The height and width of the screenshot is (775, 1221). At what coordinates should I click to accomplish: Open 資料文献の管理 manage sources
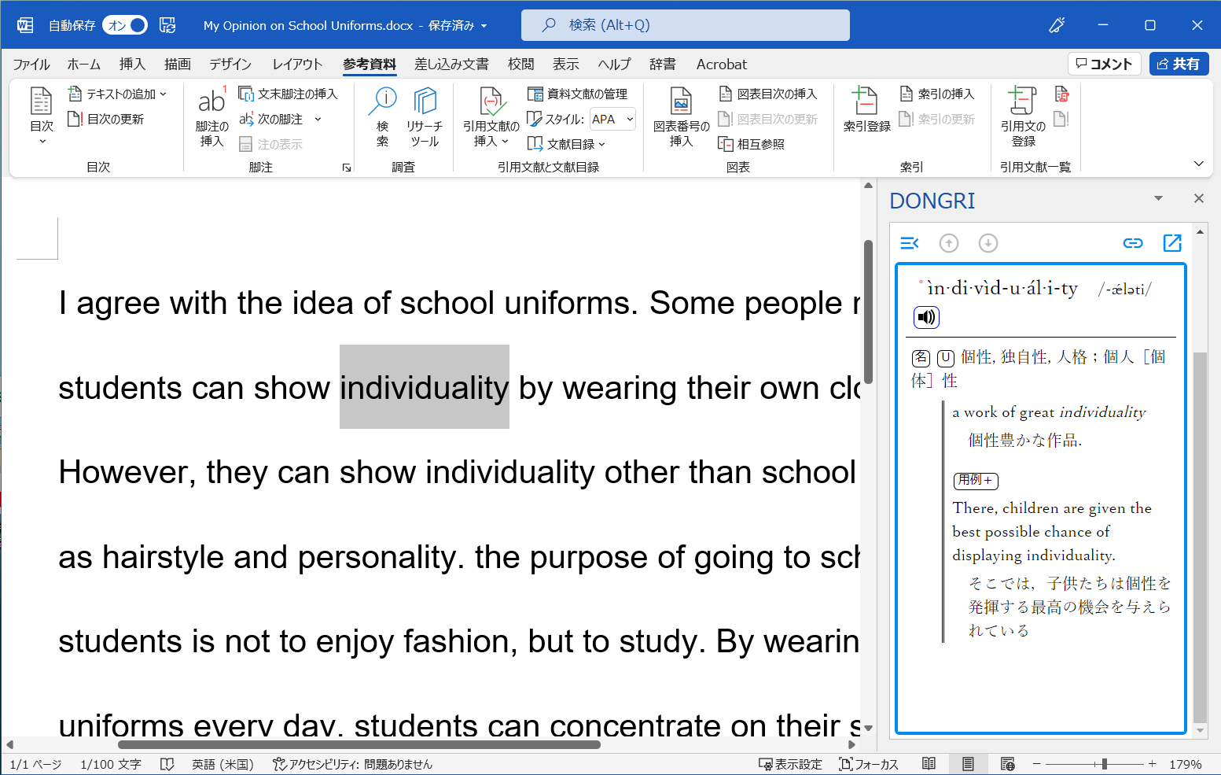coord(578,94)
